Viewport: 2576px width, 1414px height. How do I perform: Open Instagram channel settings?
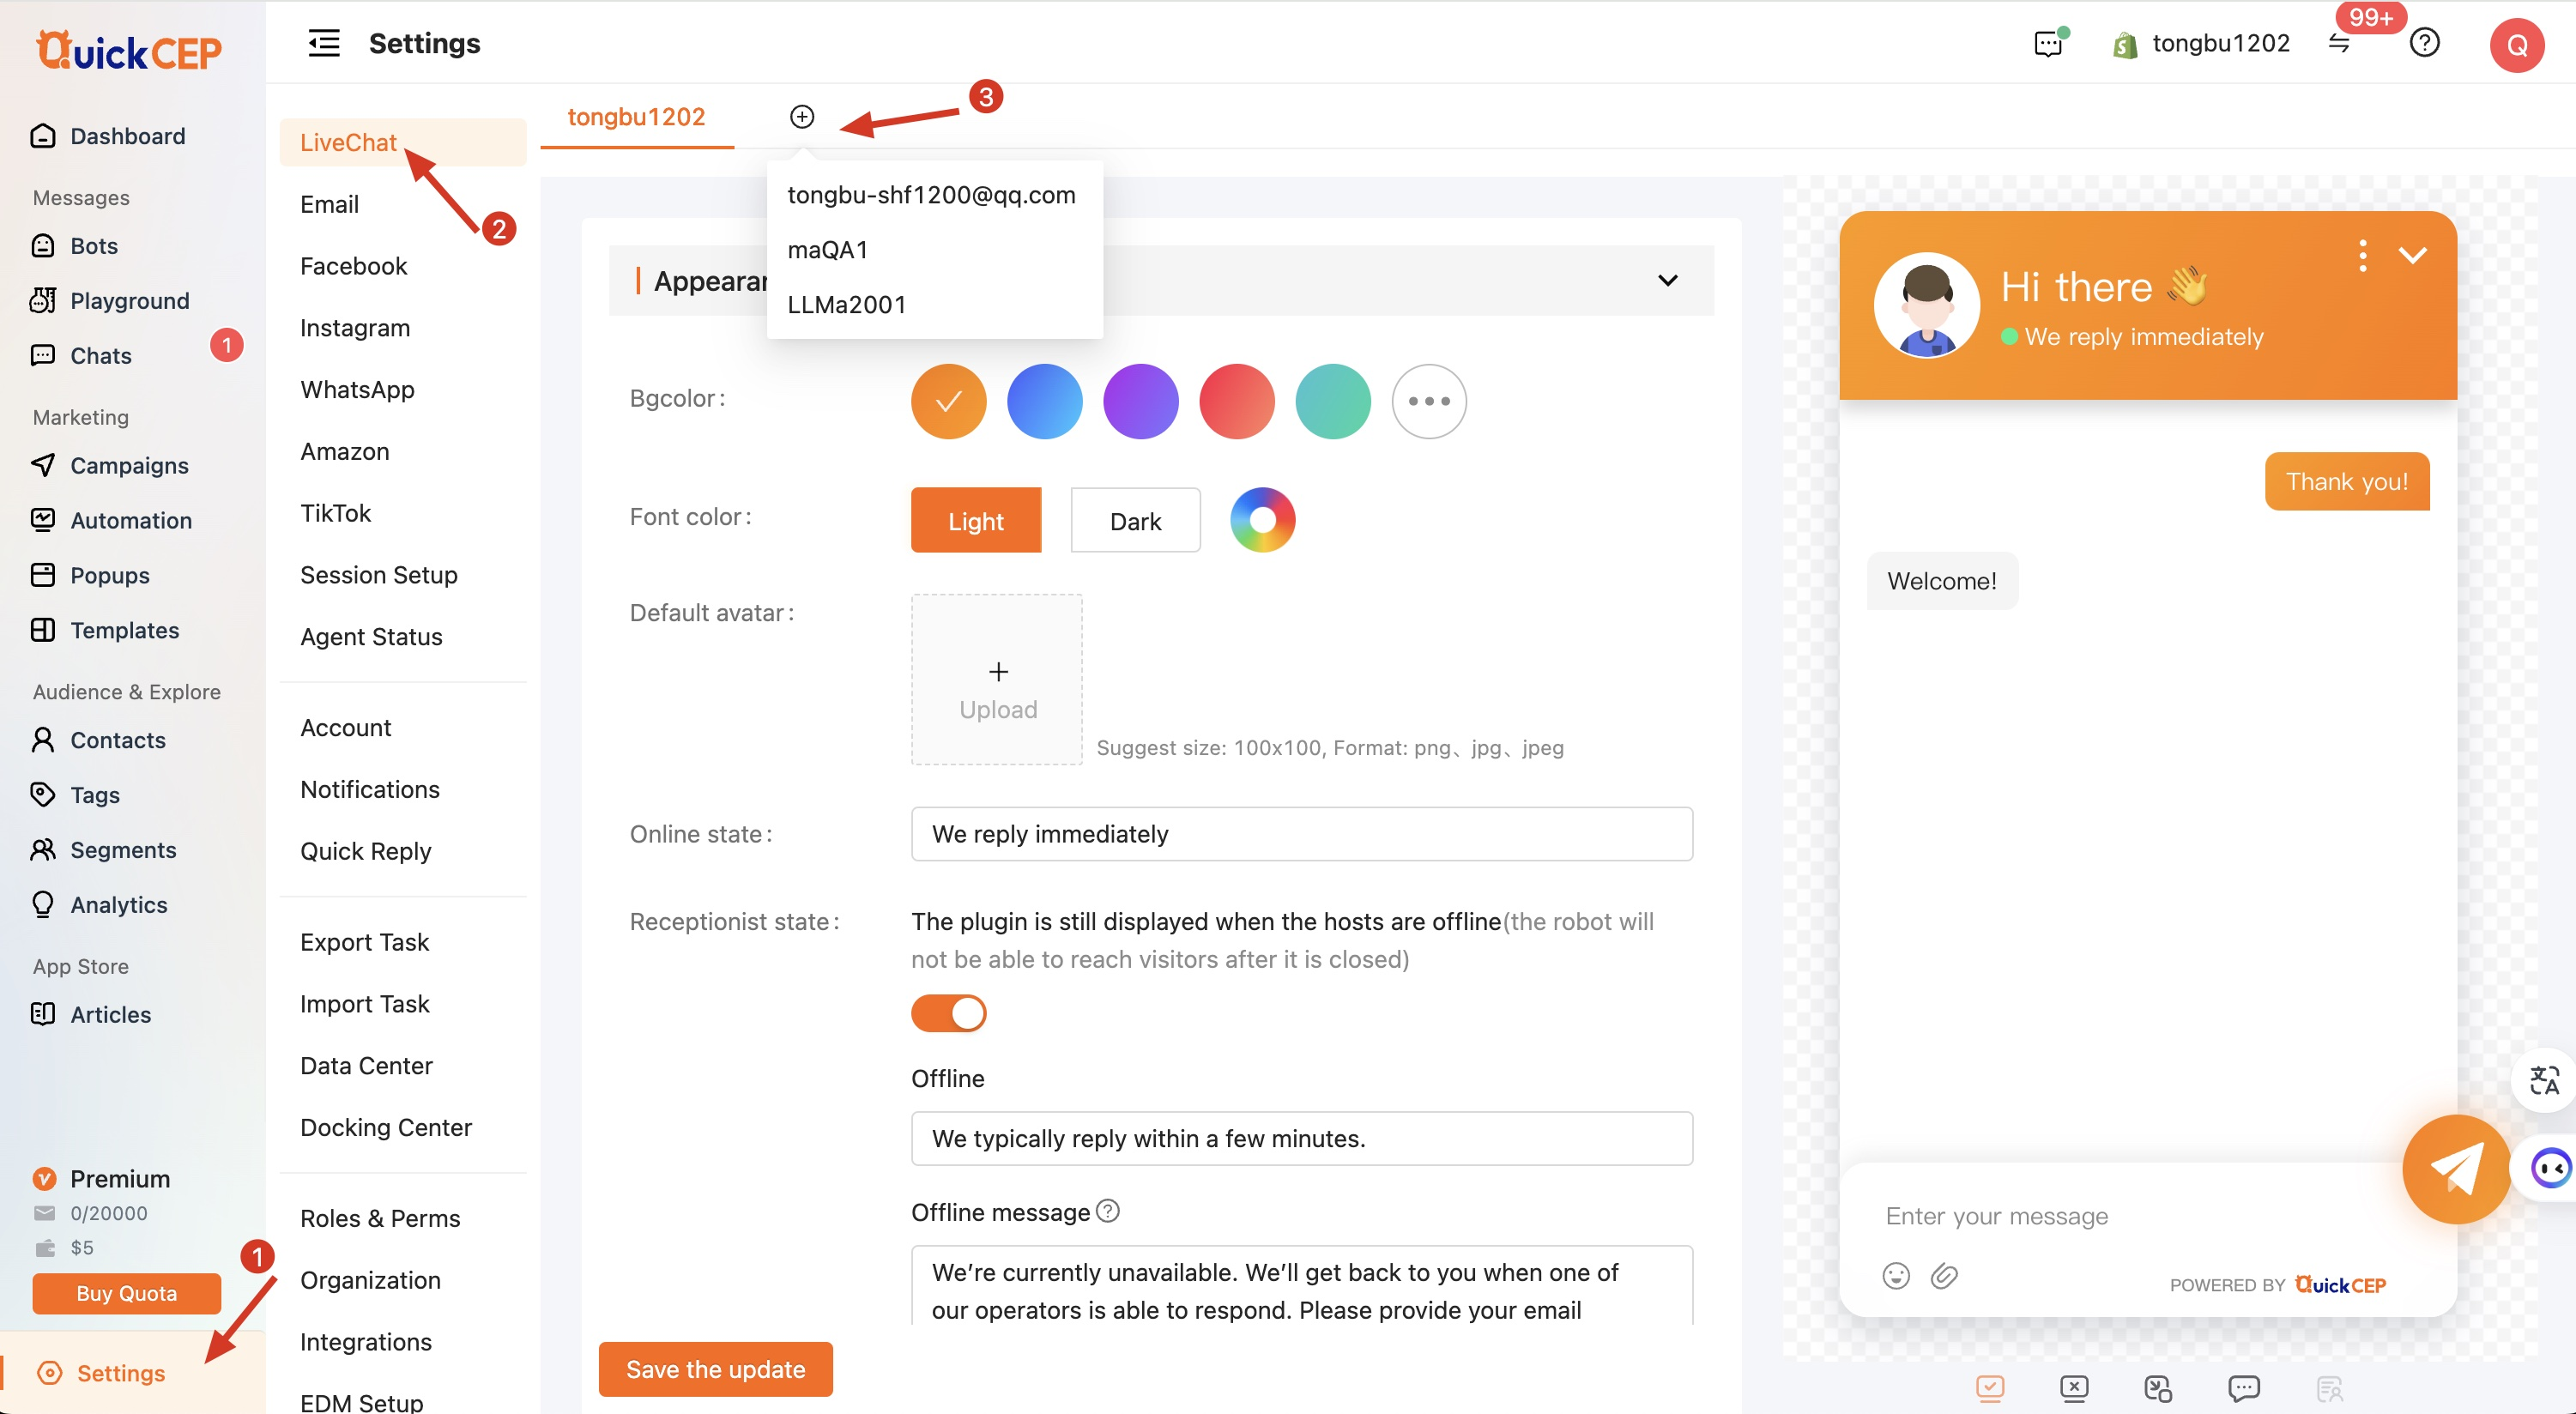pos(355,329)
